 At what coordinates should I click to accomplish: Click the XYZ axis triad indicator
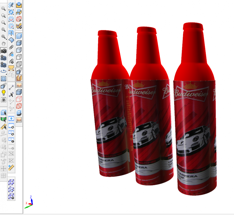coord(29,202)
